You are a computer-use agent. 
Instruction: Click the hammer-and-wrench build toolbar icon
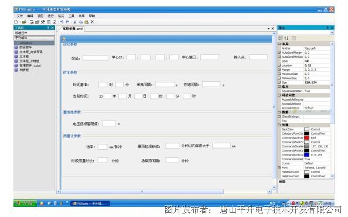click(x=43, y=22)
